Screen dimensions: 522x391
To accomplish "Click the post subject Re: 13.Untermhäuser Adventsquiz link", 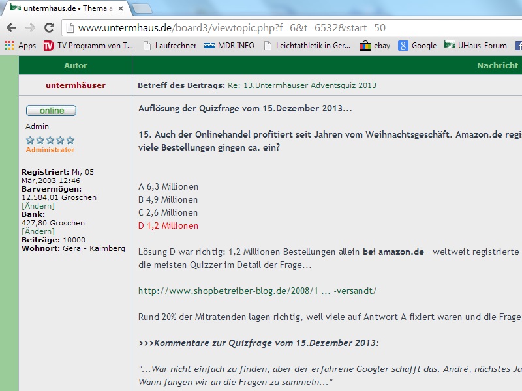I will [x=301, y=85].
